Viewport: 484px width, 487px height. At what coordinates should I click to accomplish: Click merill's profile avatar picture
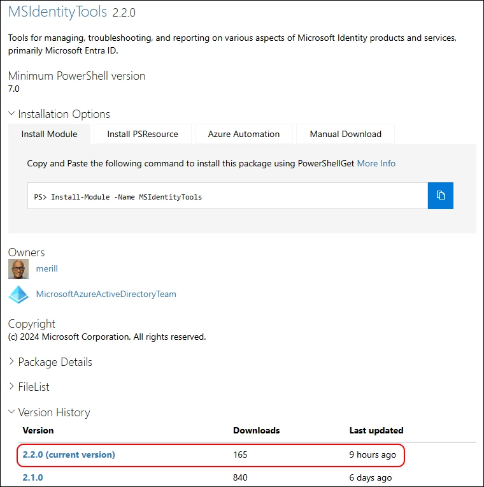pyautogui.click(x=18, y=269)
